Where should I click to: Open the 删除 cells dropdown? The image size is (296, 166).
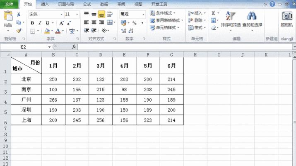[197, 20]
